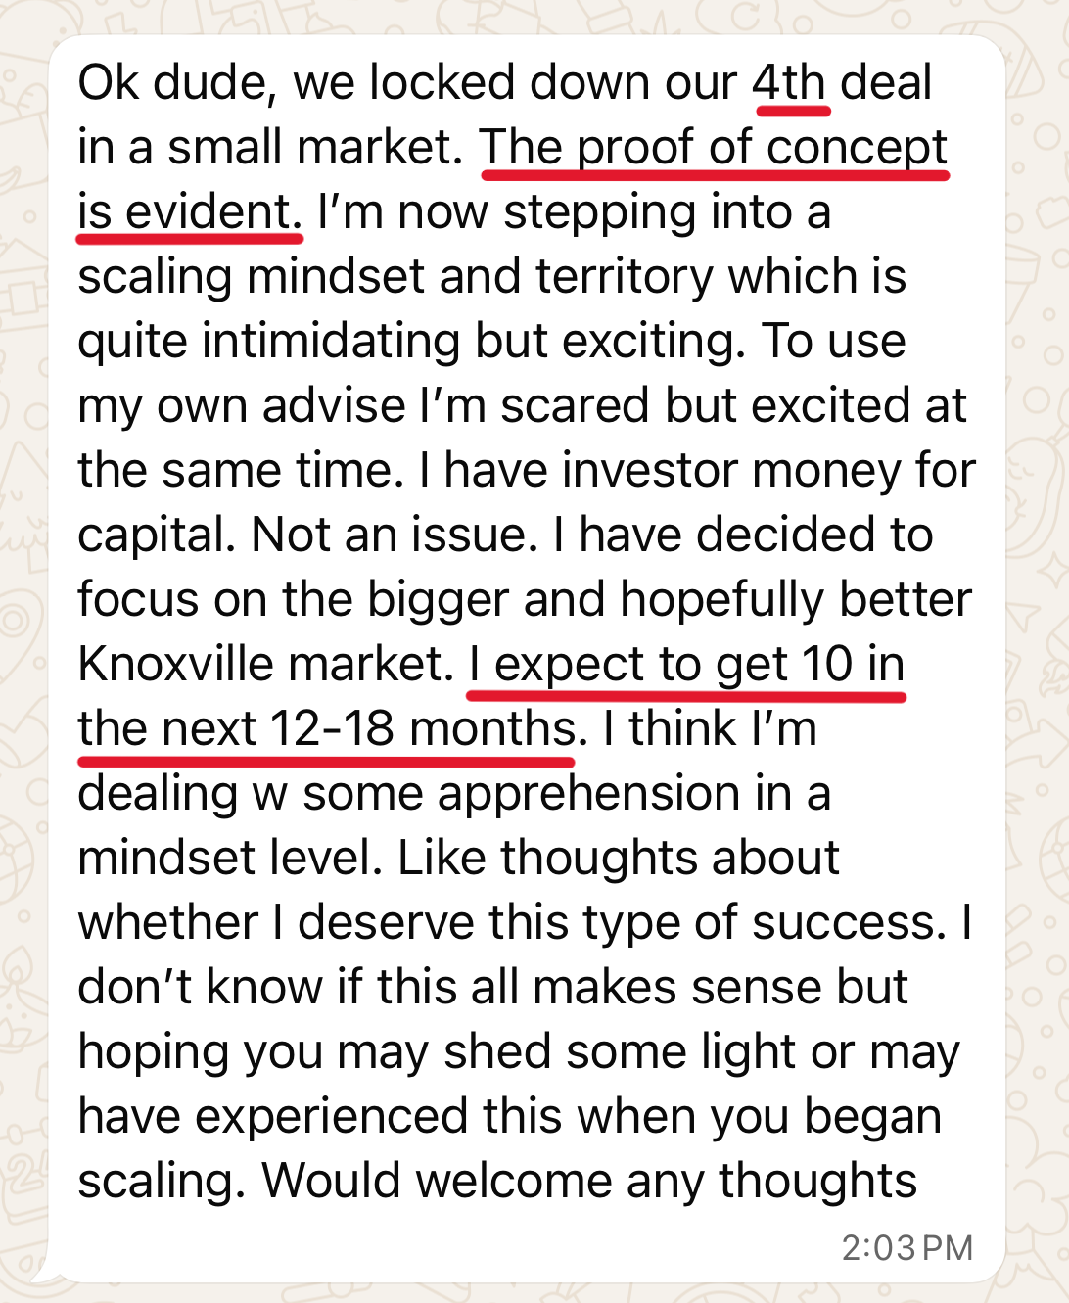Click the word "apprehension" in the message
Image resolution: width=1069 pixels, height=1303 pixels.
click(x=589, y=794)
